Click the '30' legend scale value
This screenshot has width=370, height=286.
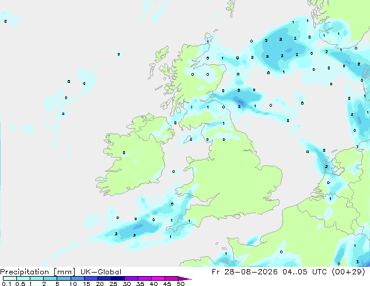[x=127, y=284]
